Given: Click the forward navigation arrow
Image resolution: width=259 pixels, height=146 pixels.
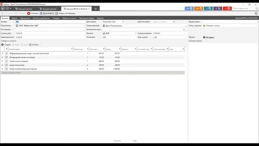Looking at the screenshot, I should (x=7, y=9).
